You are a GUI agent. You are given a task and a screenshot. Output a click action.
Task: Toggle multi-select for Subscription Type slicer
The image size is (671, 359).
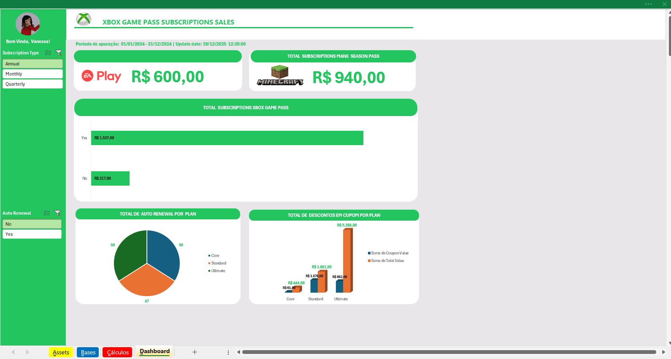tap(48, 53)
